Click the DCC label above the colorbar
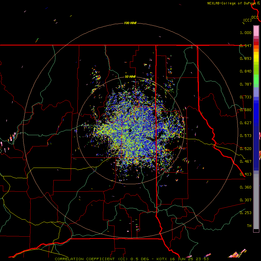This screenshot has height=261, width=261. pos(255,17)
